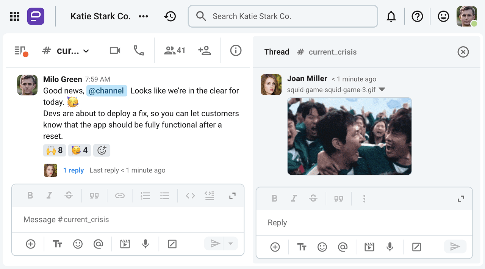Open the apps grid launcher
This screenshot has width=485, height=269.
[15, 16]
